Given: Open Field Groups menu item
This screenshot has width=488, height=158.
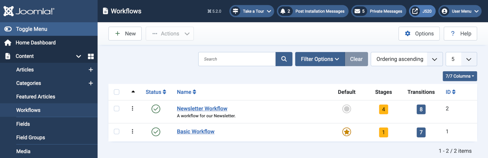Looking at the screenshot, I should point(30,137).
